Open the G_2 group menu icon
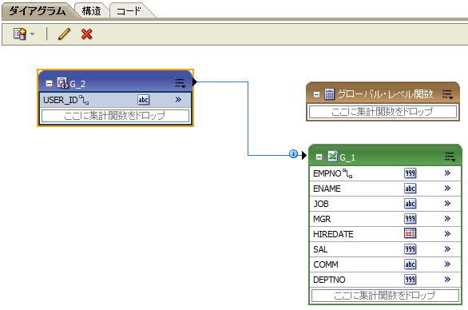Image resolution: width=468 pixels, height=310 pixels. pos(180,83)
